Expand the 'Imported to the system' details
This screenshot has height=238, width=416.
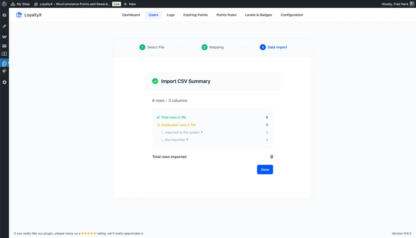(202, 132)
